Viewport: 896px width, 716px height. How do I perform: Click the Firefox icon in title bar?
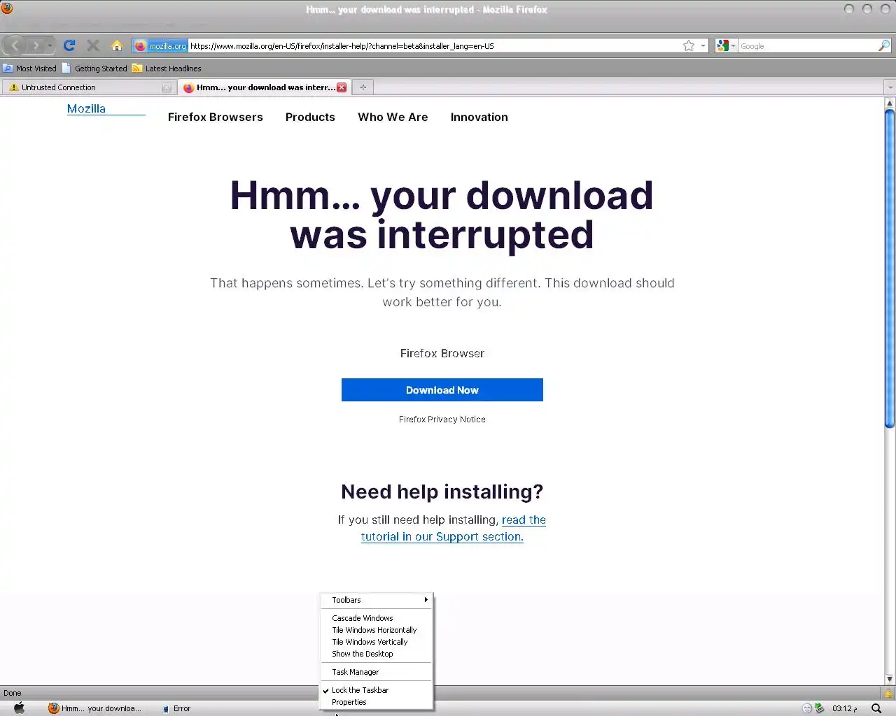pyautogui.click(x=7, y=8)
